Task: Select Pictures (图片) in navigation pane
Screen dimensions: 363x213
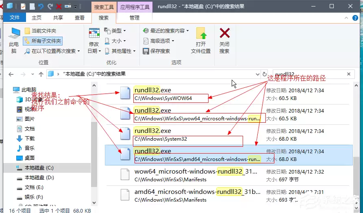Action: click(26, 119)
